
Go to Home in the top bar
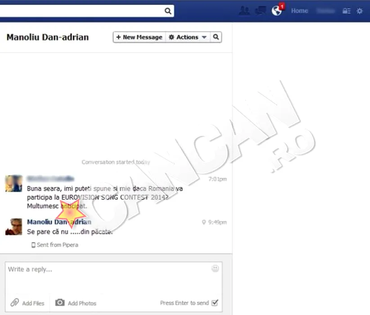tap(299, 11)
